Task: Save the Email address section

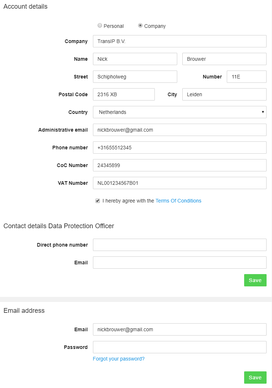Action: 255,378
